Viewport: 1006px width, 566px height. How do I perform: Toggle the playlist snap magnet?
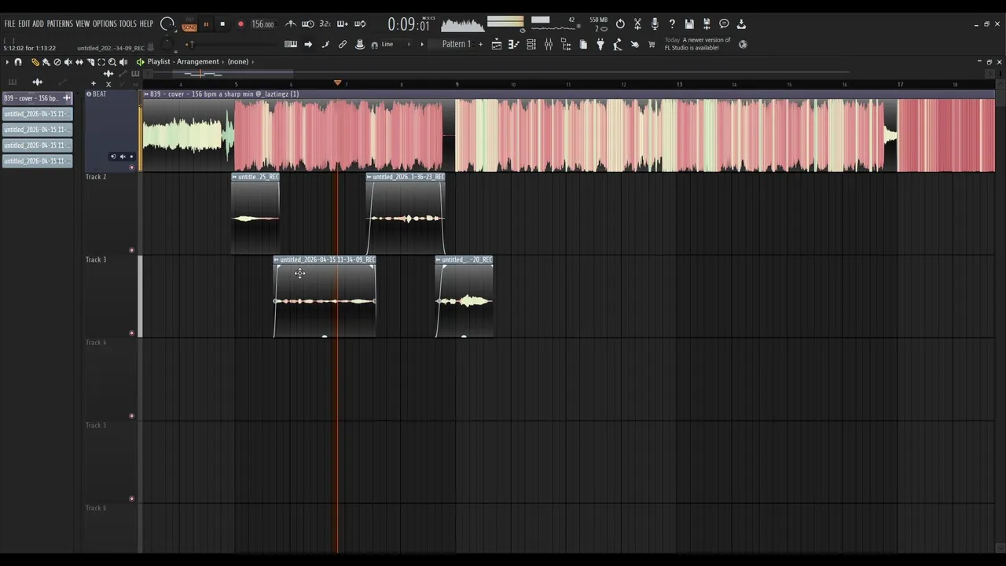tap(18, 62)
